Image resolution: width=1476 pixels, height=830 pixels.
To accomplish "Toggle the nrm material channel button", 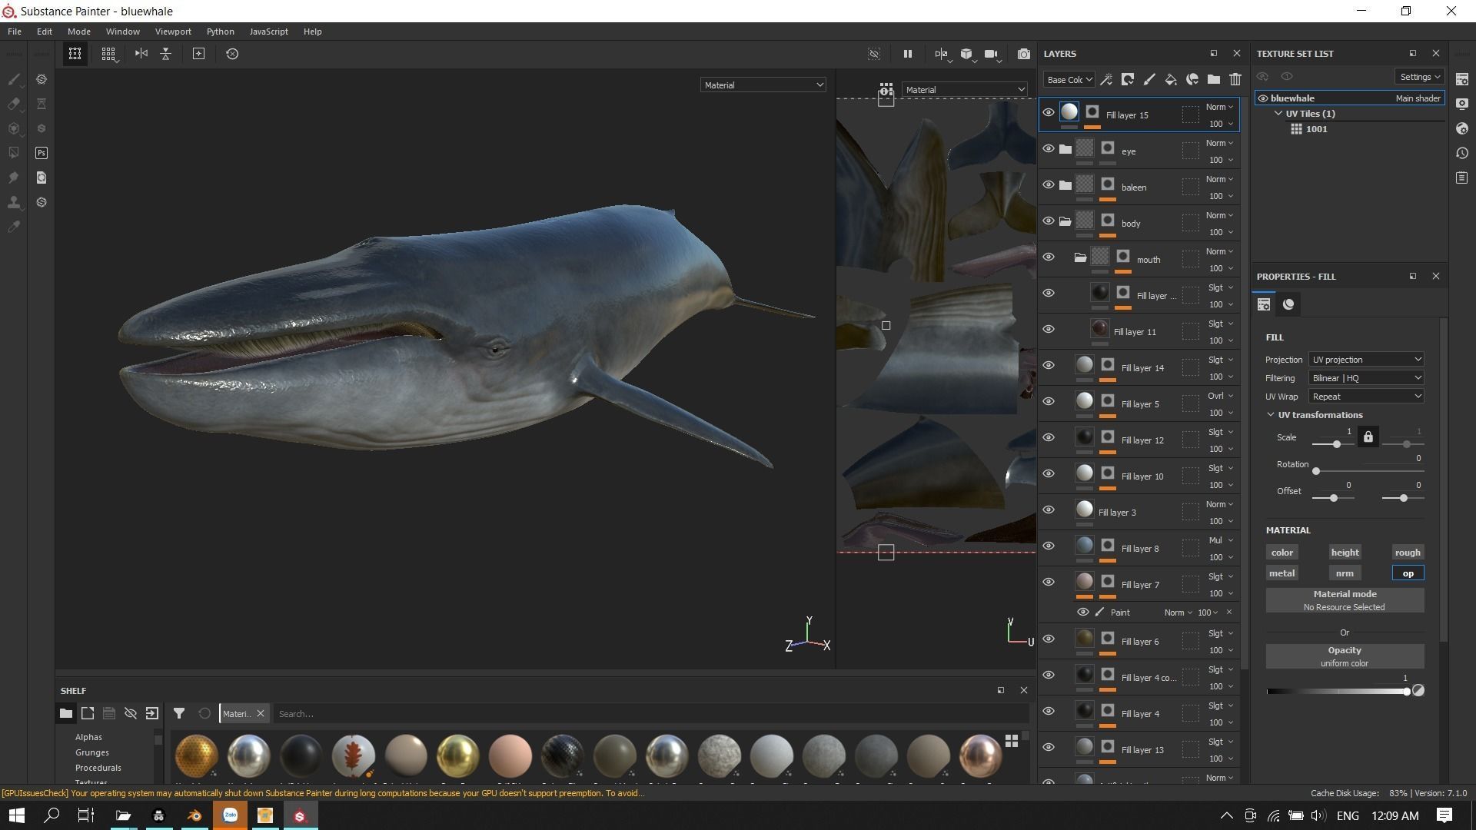I will (x=1345, y=573).
